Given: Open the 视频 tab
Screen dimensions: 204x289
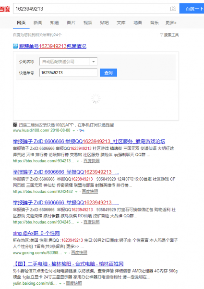Looking at the screenshot, I should click(88, 23).
